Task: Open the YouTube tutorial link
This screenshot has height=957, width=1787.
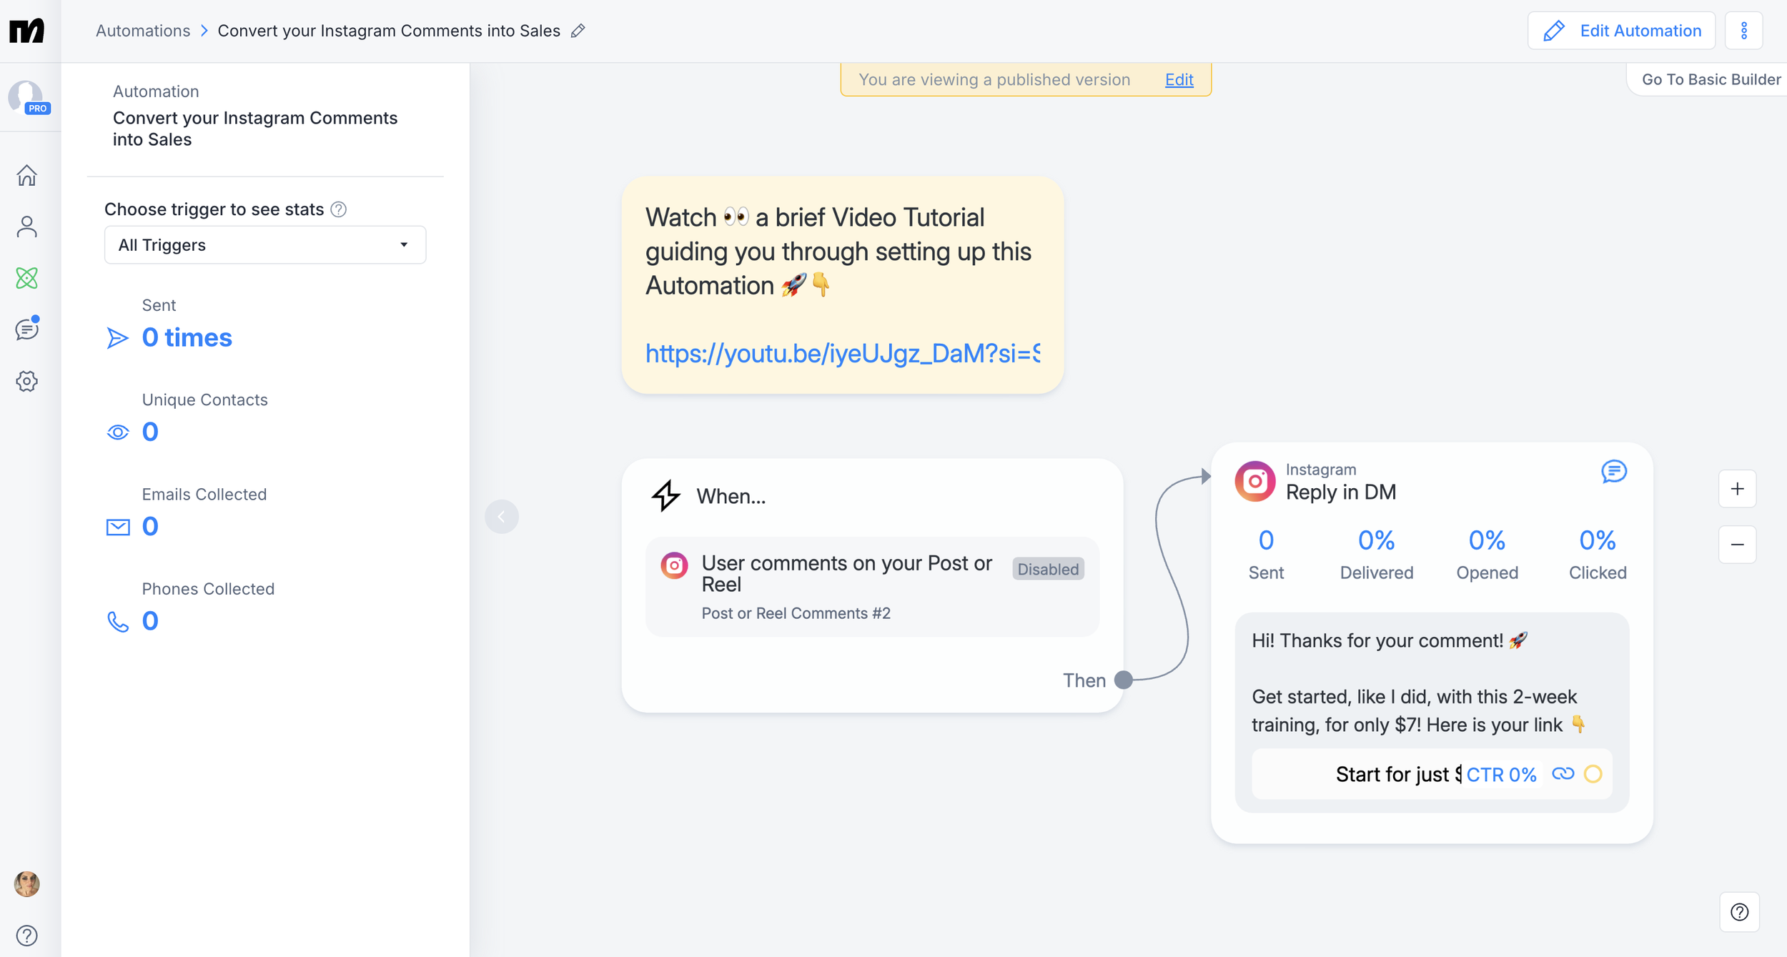Action: coord(842,353)
